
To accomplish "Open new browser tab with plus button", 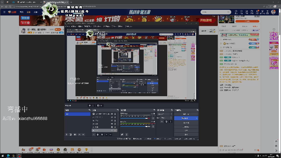I will coord(71,2).
